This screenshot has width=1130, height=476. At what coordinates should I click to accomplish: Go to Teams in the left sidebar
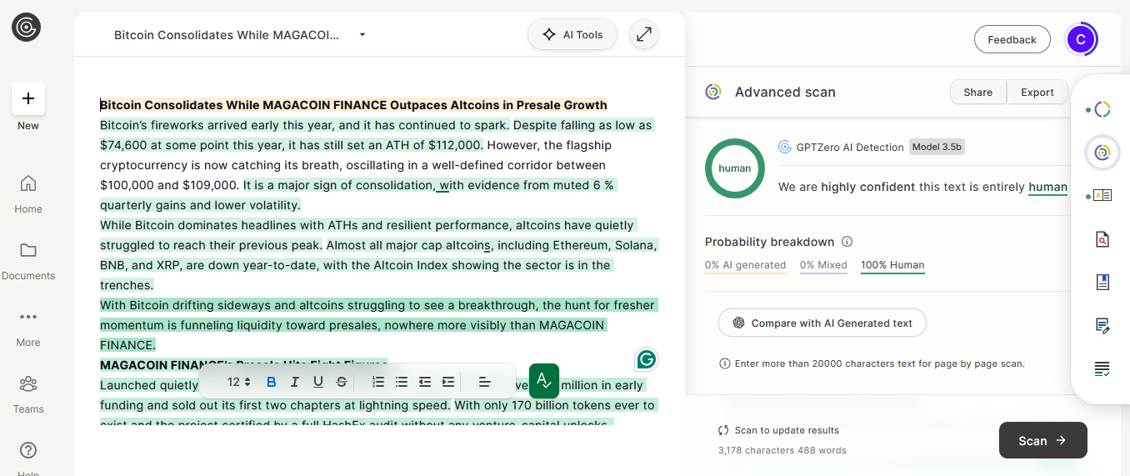pyautogui.click(x=28, y=393)
